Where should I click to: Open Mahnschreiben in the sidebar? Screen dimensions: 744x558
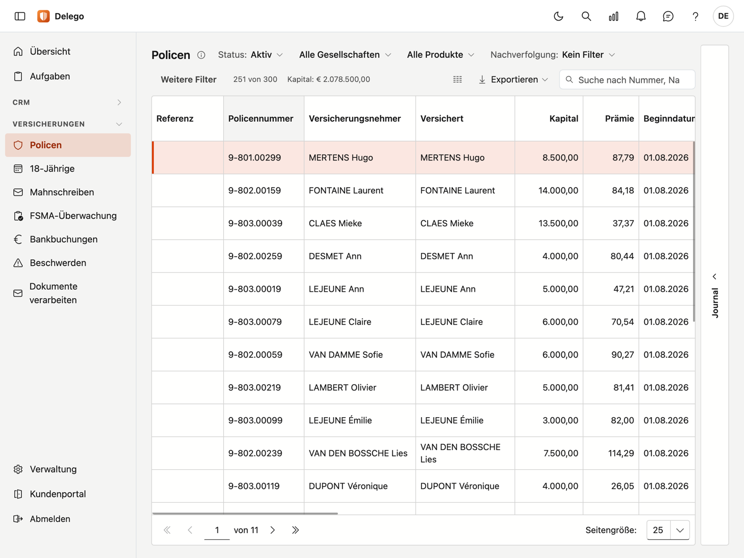tap(67, 192)
